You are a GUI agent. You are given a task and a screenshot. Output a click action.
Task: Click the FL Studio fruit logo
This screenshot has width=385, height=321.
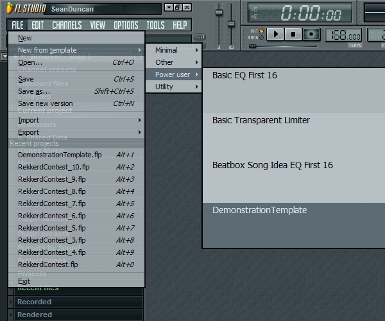click(10, 8)
